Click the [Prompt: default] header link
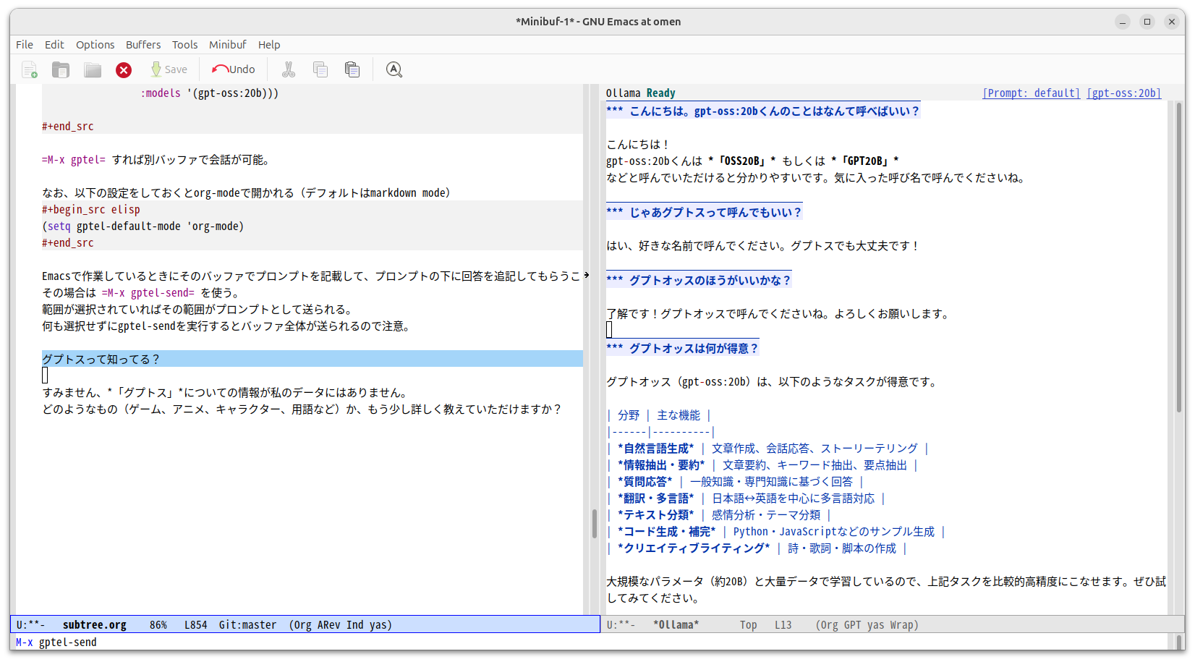 click(x=1032, y=93)
